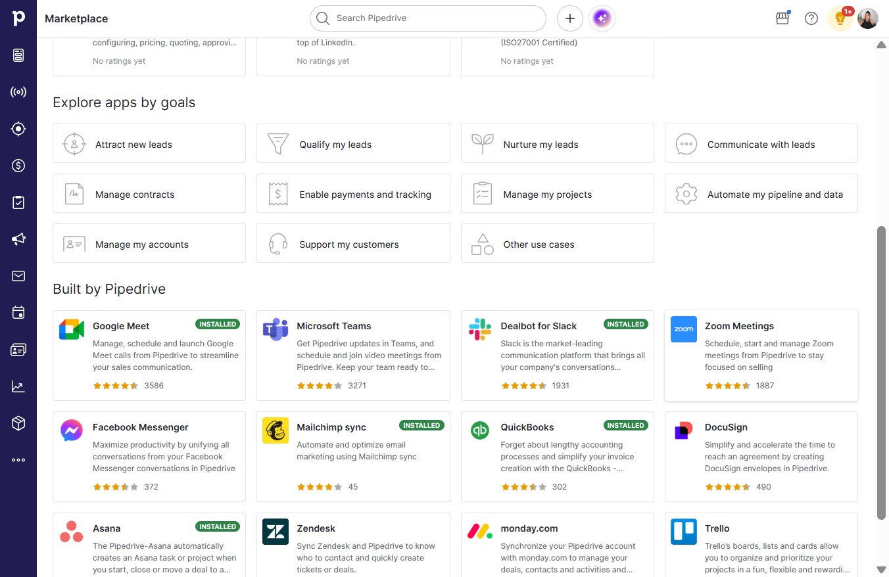Open the calendar icon in the sidebar
The width and height of the screenshot is (889, 577).
(18, 313)
